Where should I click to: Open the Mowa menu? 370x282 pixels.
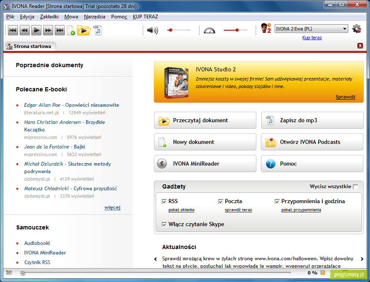(71, 17)
